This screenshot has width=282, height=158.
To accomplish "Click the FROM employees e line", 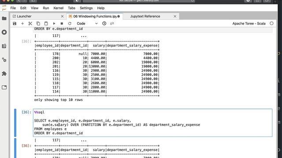I will (50, 129).
